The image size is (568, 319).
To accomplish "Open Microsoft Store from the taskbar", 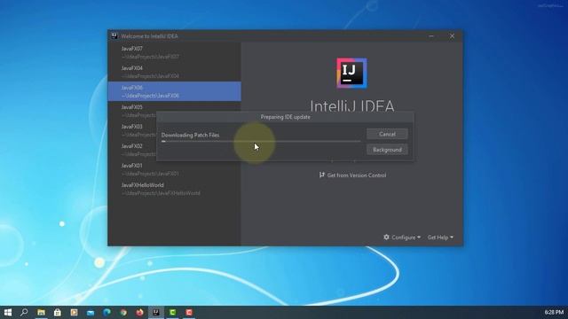I will [x=57, y=312].
